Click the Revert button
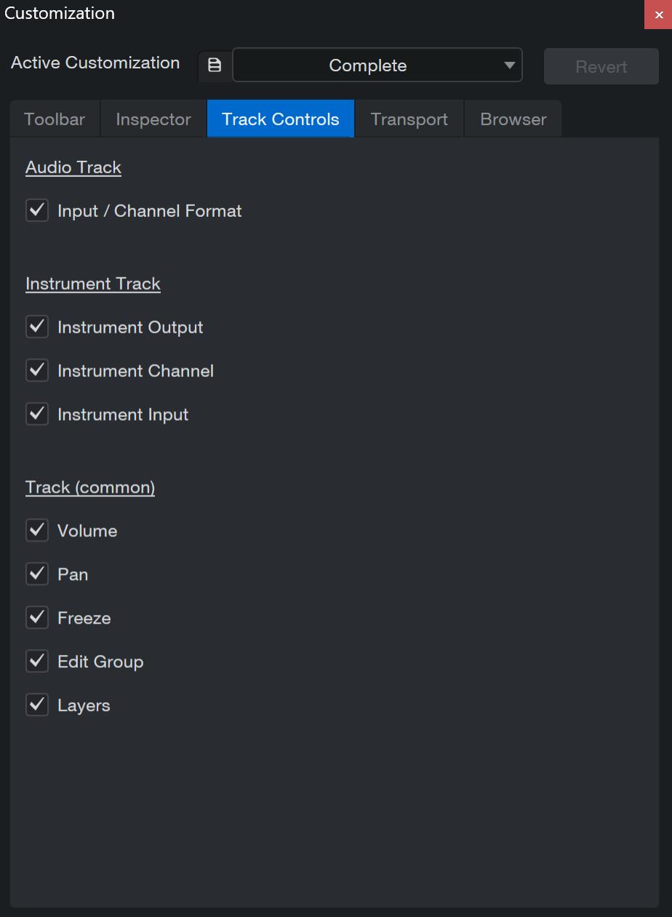The image size is (672, 917). point(601,66)
